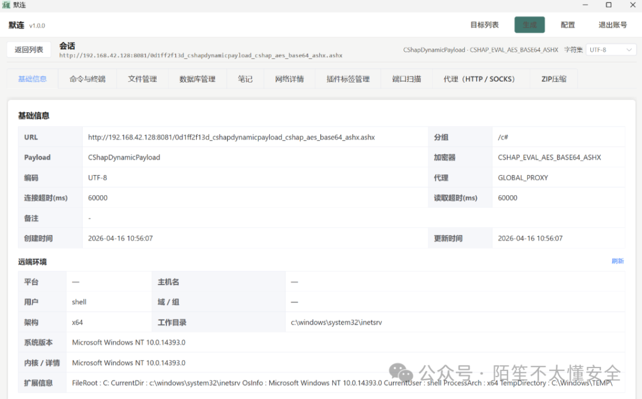This screenshot has width=642, height=399.
Task: Open the ZIP压缩 tab
Action: point(554,79)
